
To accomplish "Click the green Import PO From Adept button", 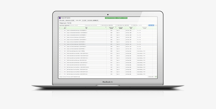I will [116, 18].
